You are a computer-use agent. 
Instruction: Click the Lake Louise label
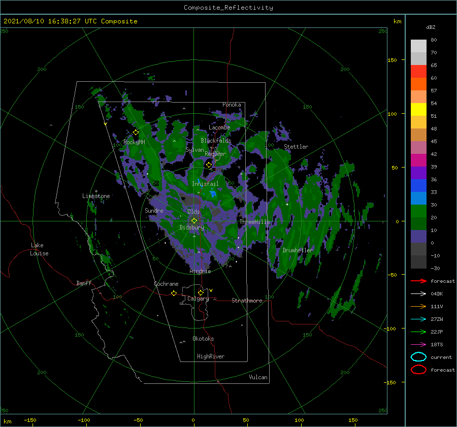[39, 249]
